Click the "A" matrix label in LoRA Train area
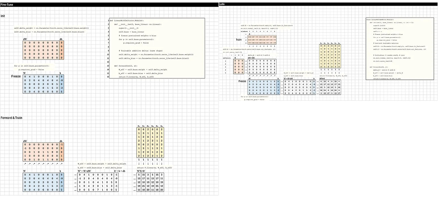 pos(249,34)
